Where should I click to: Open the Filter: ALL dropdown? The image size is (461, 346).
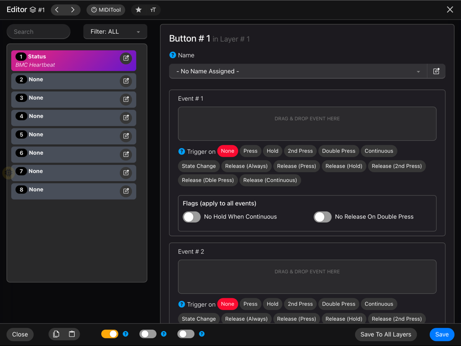point(115,32)
